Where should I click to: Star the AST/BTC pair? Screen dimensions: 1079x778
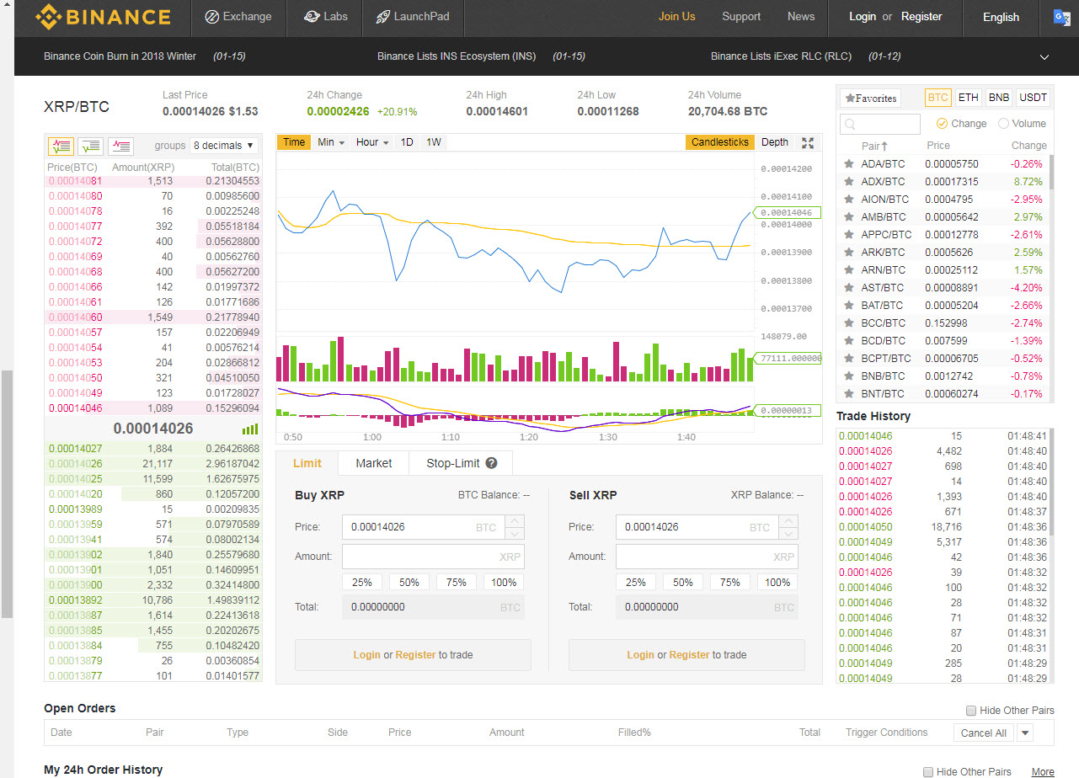tap(849, 287)
